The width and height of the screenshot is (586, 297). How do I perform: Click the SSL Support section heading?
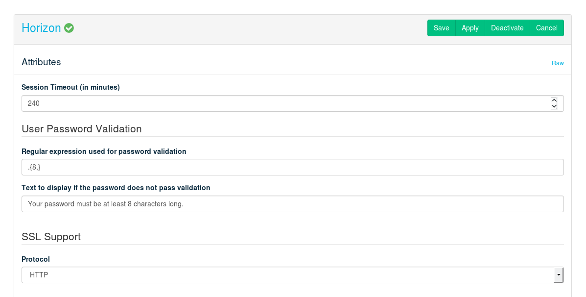pyautogui.click(x=51, y=237)
